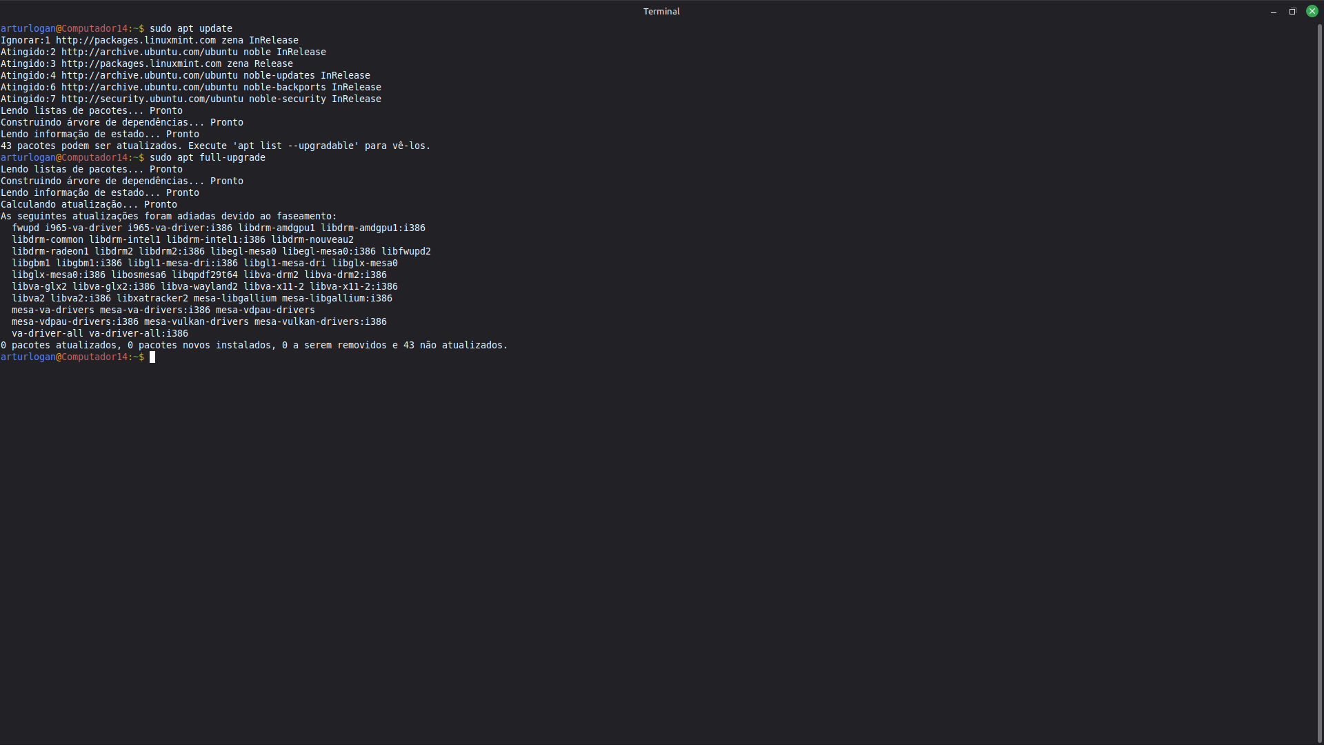
Task: Click the 'sudo apt update' command text
Action: (x=190, y=28)
